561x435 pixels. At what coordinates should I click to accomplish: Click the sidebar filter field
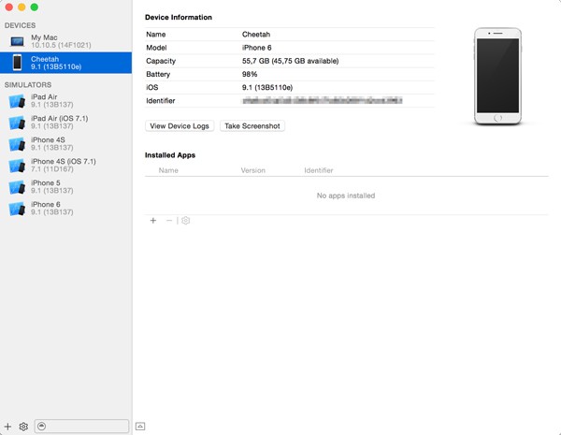(81, 426)
